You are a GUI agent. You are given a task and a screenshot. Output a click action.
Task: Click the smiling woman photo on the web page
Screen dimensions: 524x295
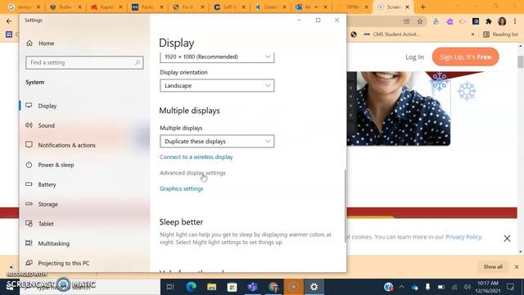pos(399,108)
